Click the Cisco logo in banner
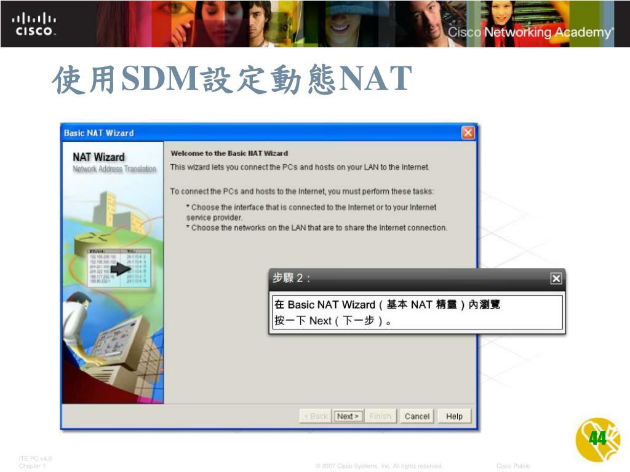 click(x=34, y=24)
